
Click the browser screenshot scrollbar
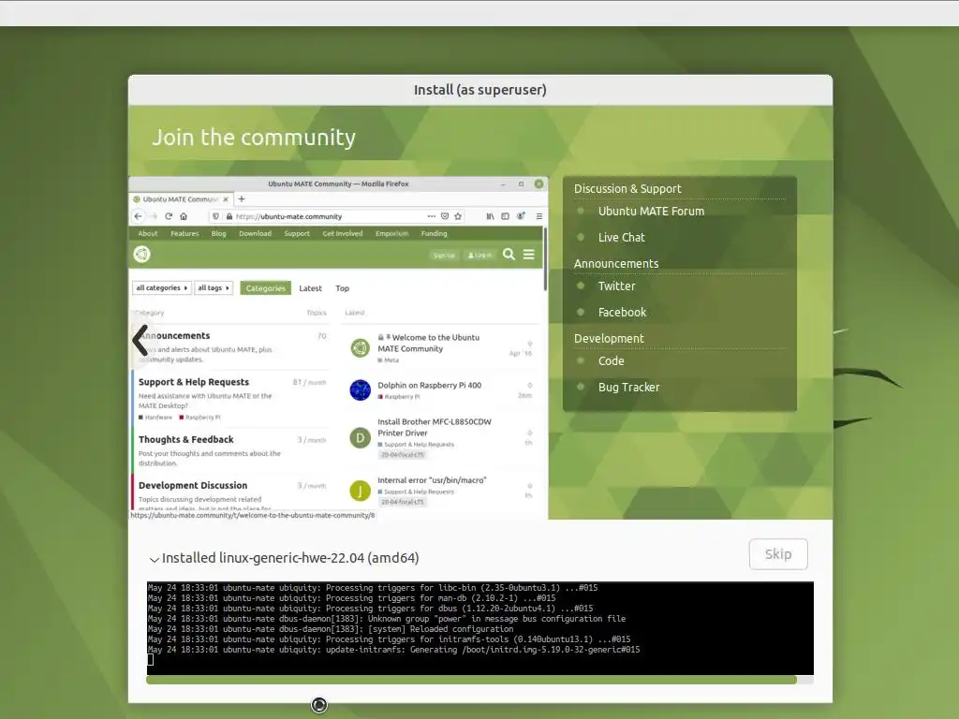pos(544,260)
